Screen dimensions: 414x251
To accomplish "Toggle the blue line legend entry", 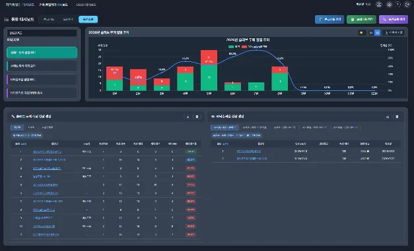I will point(259,47).
